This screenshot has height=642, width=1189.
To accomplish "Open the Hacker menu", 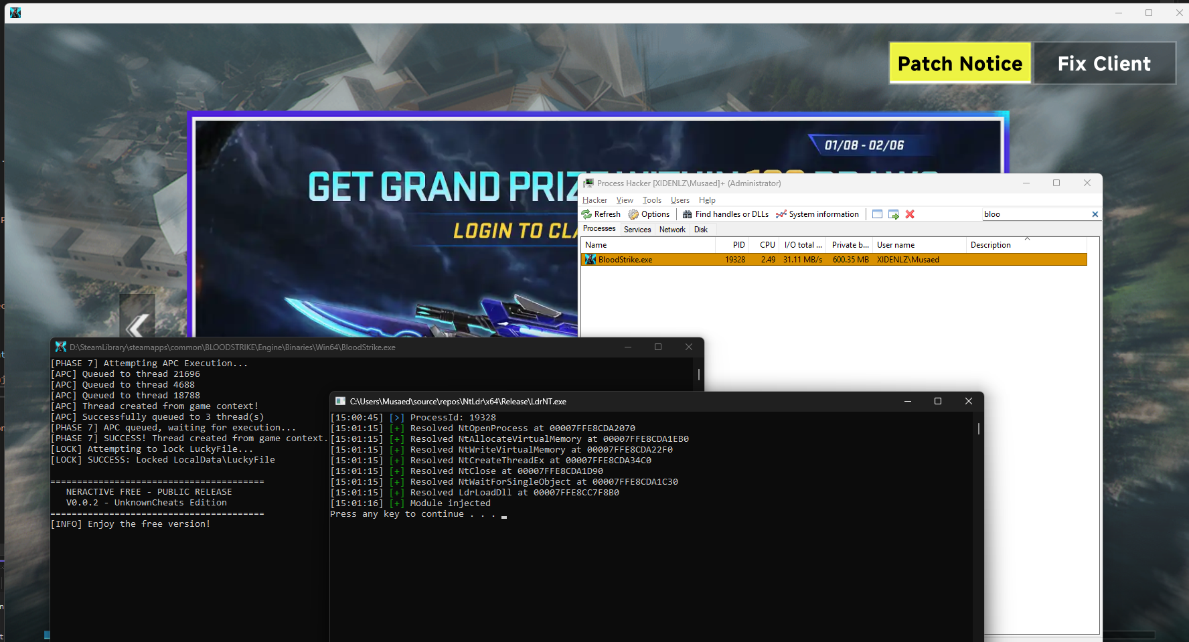I will tap(594, 199).
